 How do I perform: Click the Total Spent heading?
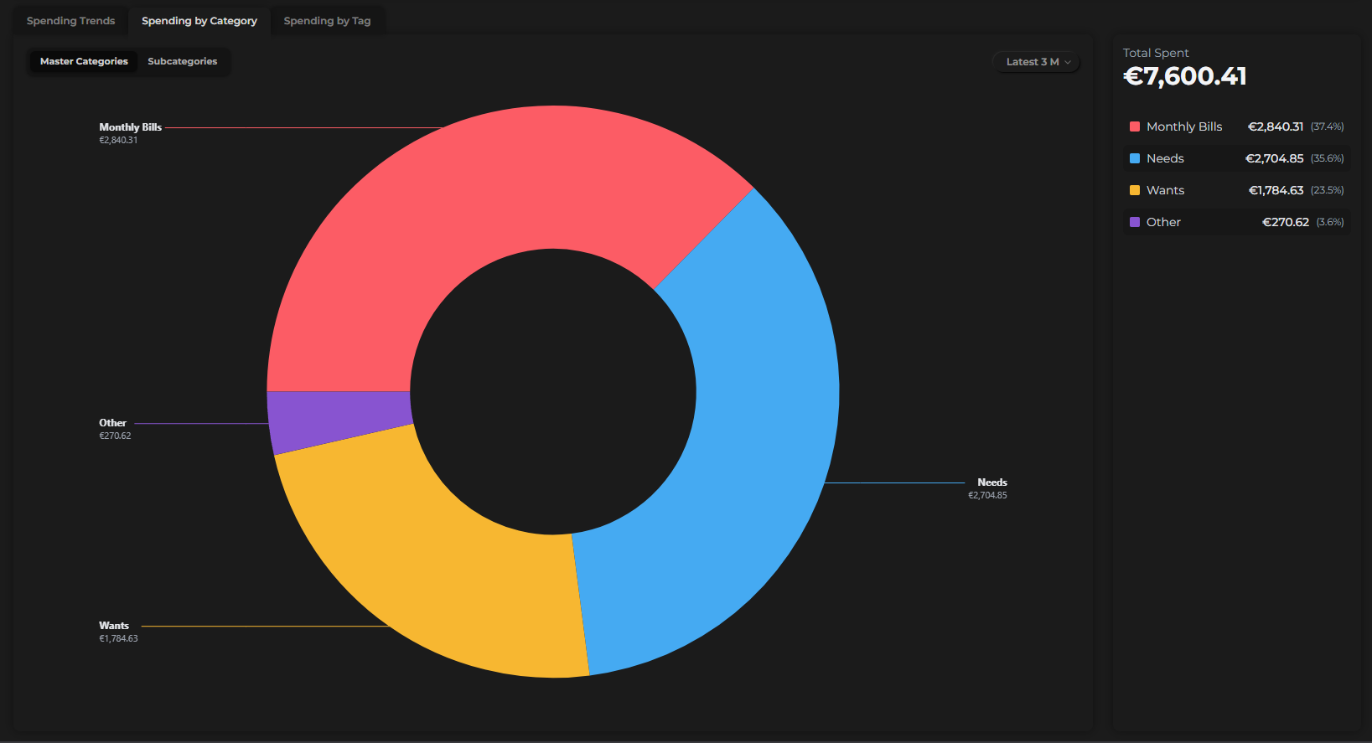[1156, 53]
